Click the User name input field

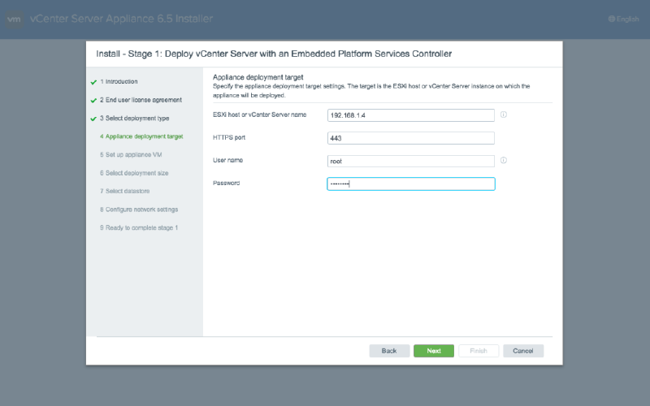411,161
